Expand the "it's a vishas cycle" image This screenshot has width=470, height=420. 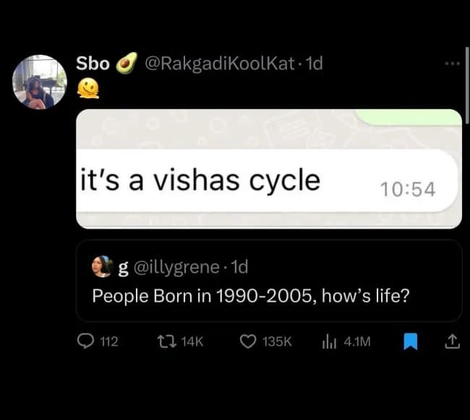coord(268,169)
